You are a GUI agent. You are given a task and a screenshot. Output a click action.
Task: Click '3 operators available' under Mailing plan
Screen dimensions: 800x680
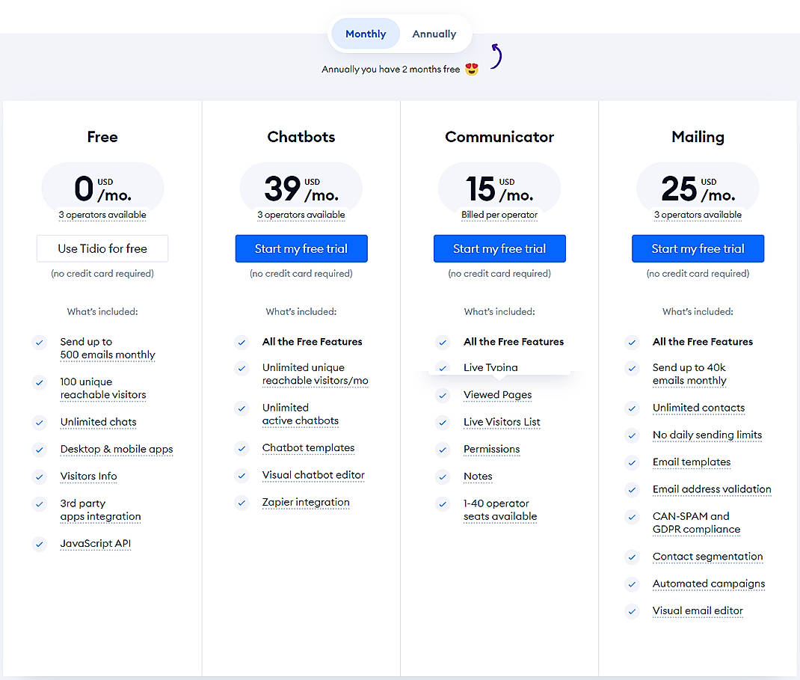pos(698,215)
